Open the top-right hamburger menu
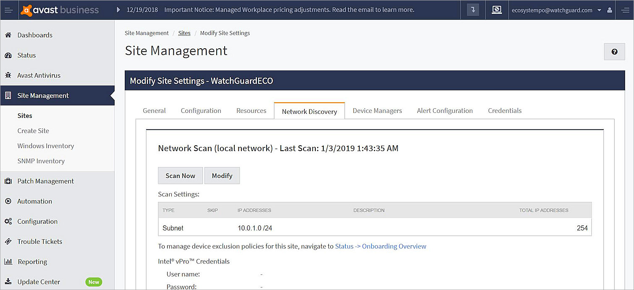This screenshot has height=290, width=634. [x=625, y=10]
